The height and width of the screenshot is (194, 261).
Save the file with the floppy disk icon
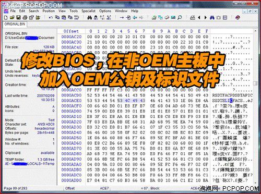click(x=18, y=18)
